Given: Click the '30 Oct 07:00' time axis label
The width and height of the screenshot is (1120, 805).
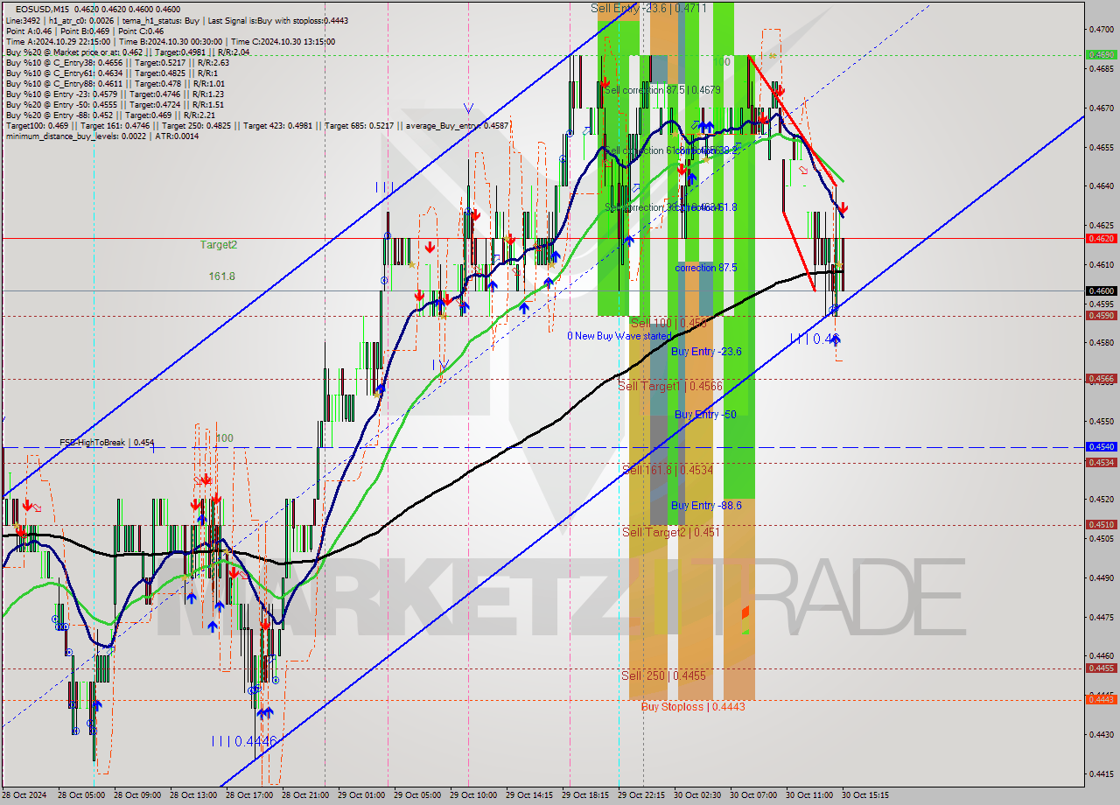Looking at the screenshot, I should [x=752, y=795].
